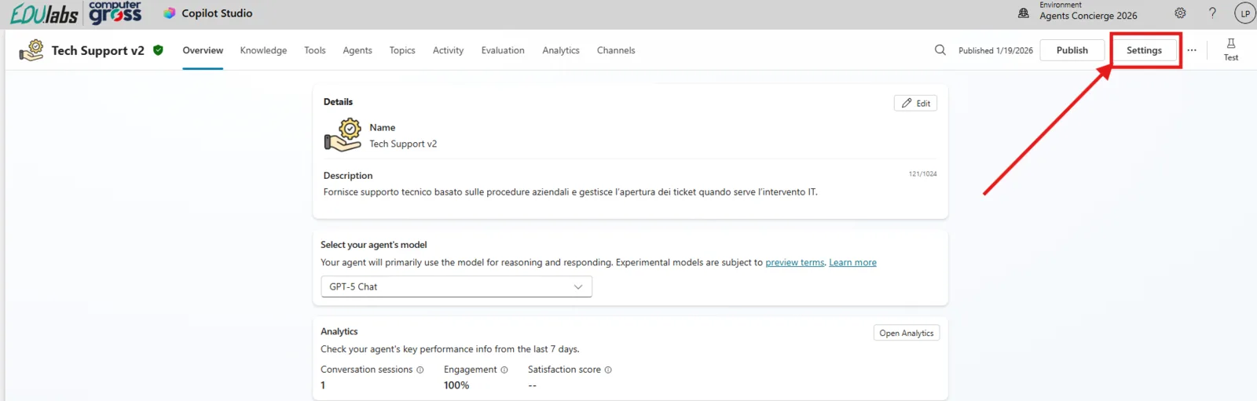Image resolution: width=1257 pixels, height=401 pixels.
Task: Click the Conversation sessions info icon
Action: 420,370
